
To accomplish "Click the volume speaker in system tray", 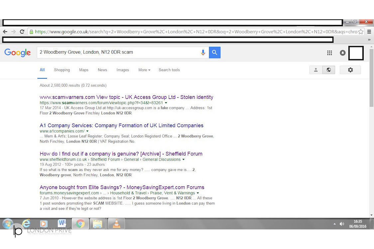I will coord(342,224).
